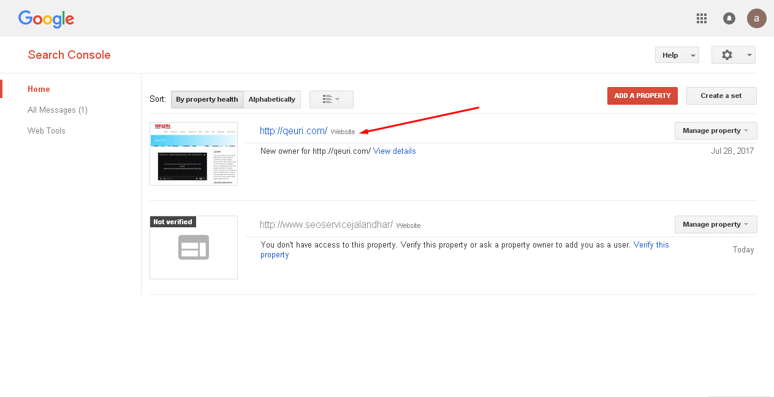Click the Not verified badge
The width and height of the screenshot is (774, 397).
pyautogui.click(x=173, y=222)
